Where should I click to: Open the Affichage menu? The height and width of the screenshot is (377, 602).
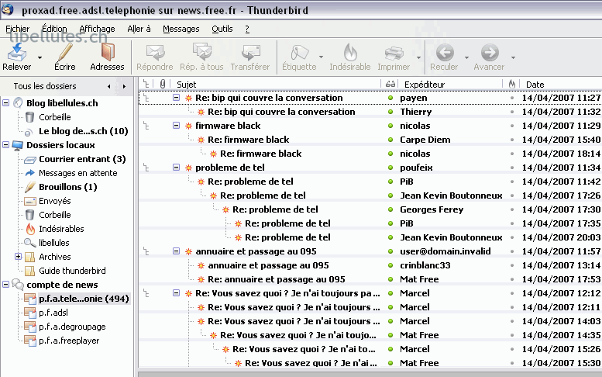tap(97, 29)
